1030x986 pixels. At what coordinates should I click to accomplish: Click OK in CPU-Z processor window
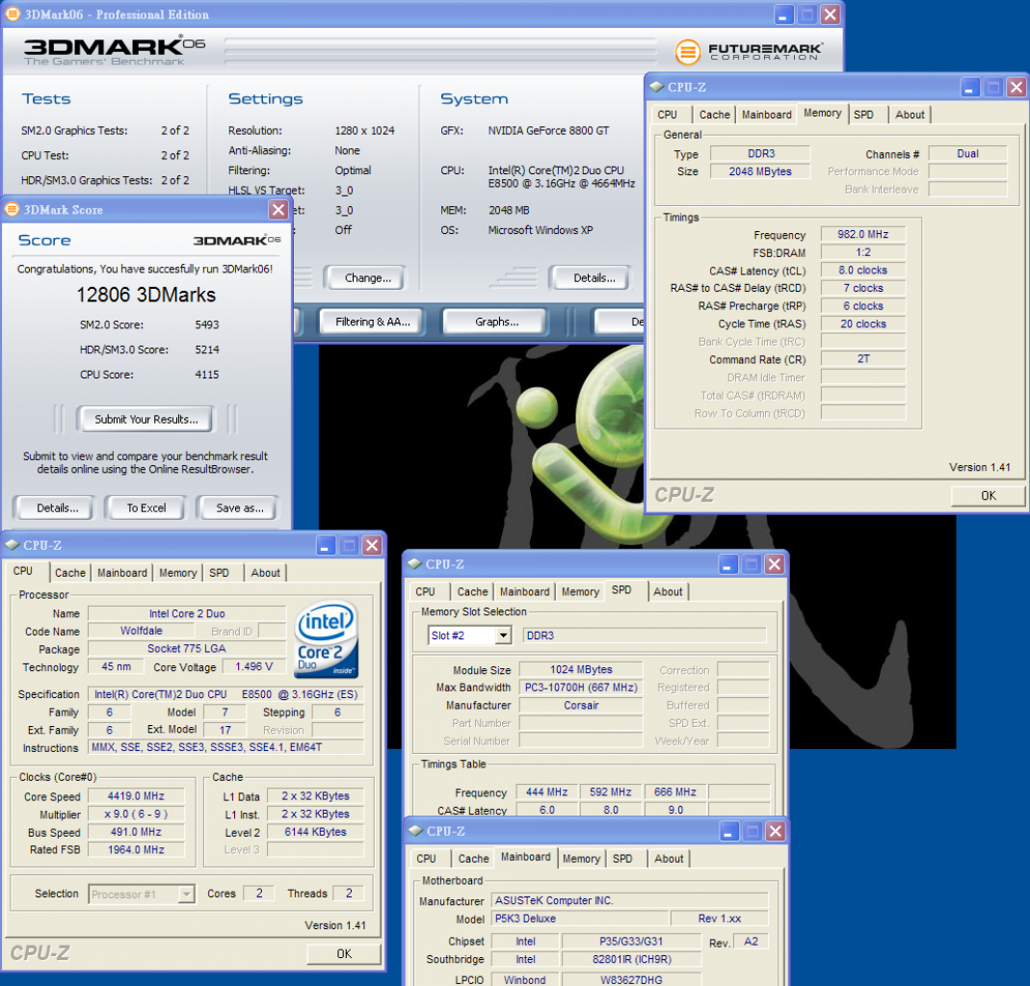(344, 954)
